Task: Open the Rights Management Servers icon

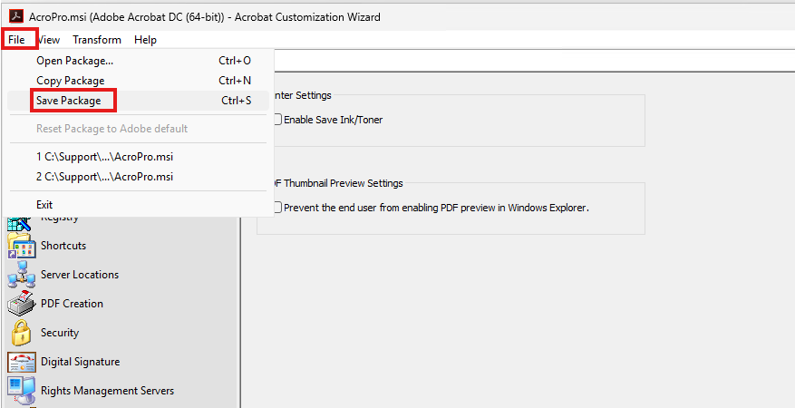Action: 21,391
